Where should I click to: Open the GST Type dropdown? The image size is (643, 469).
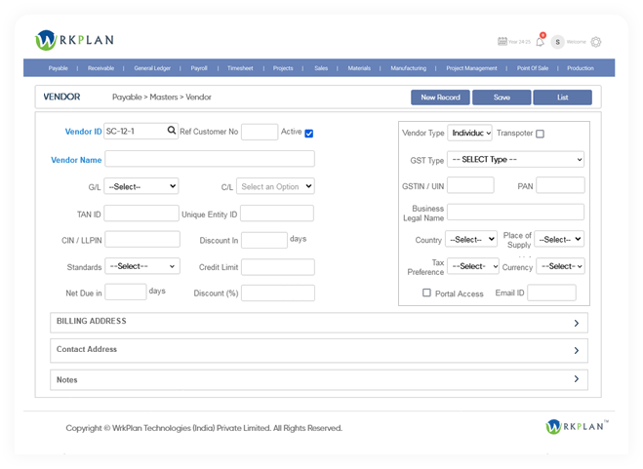[515, 160]
